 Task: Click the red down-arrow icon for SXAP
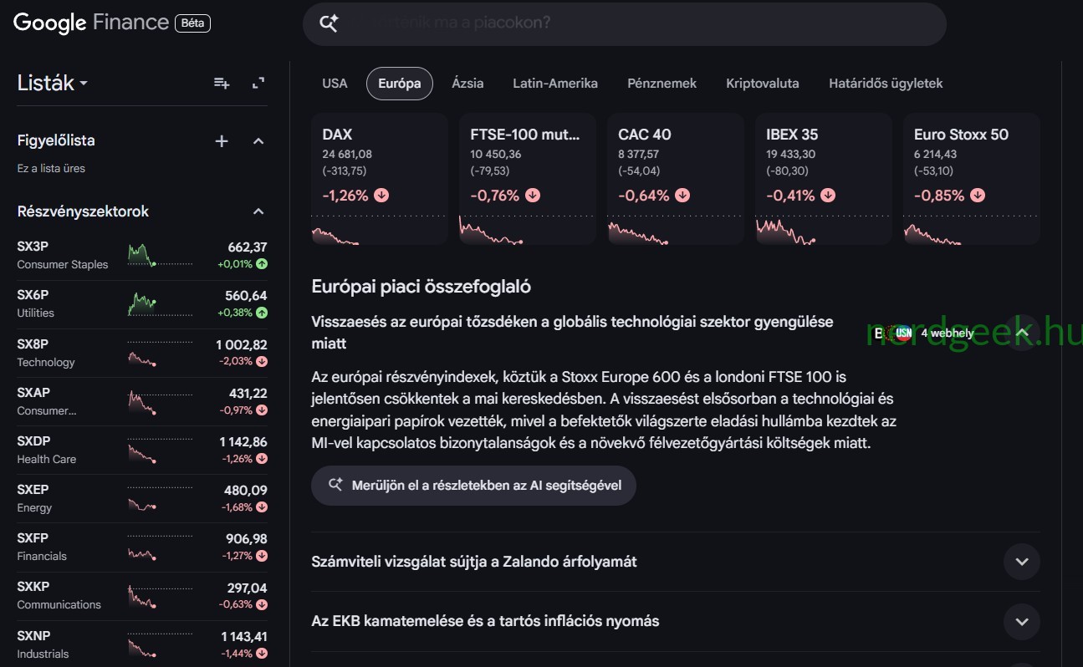click(x=262, y=410)
